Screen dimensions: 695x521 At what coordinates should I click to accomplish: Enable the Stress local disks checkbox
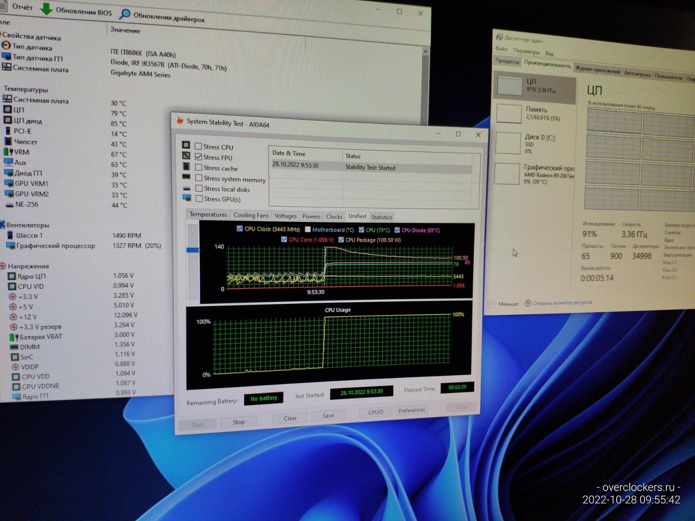click(x=199, y=188)
